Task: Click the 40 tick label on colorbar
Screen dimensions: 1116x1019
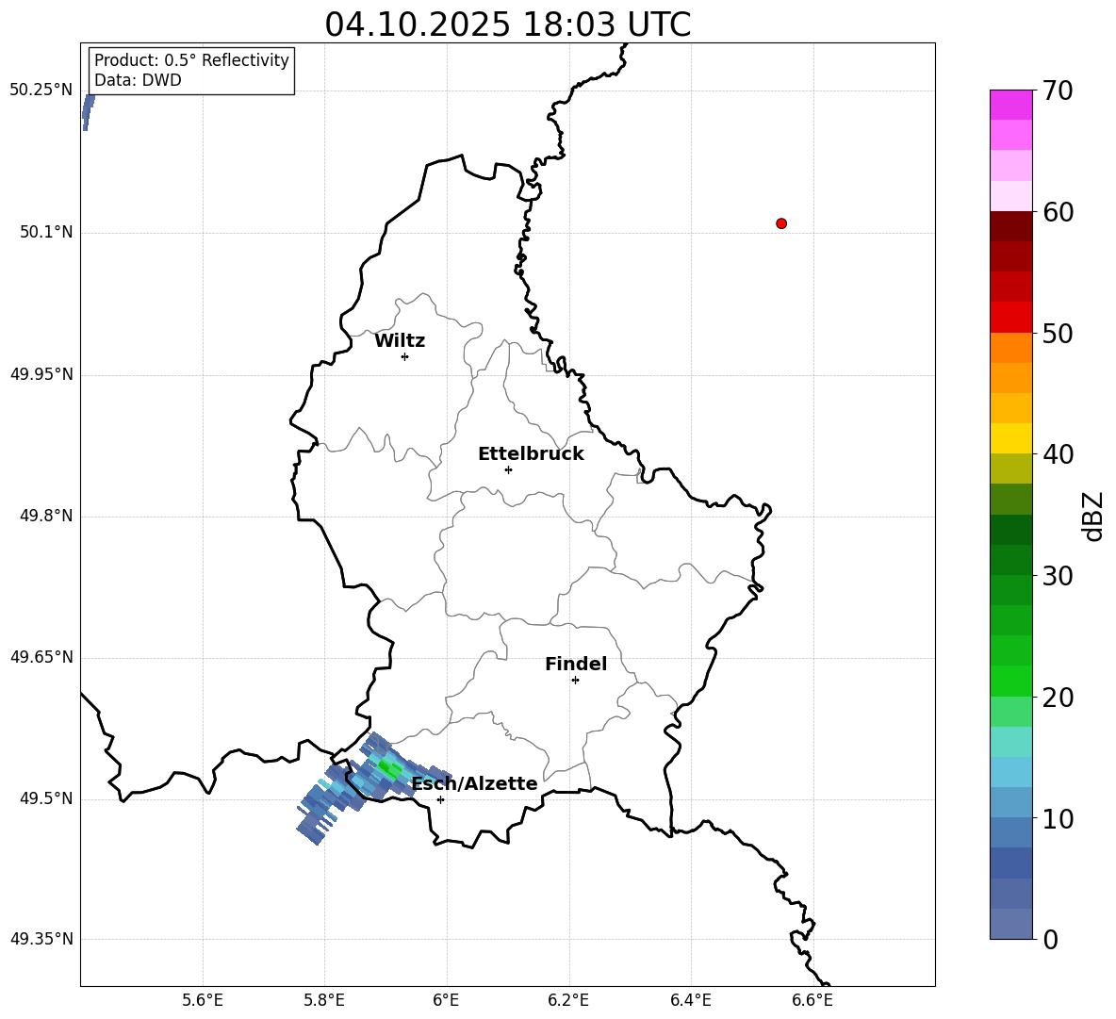Action: click(1058, 454)
